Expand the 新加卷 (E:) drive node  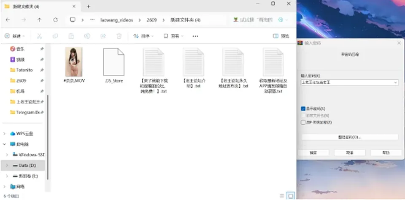click(7, 176)
